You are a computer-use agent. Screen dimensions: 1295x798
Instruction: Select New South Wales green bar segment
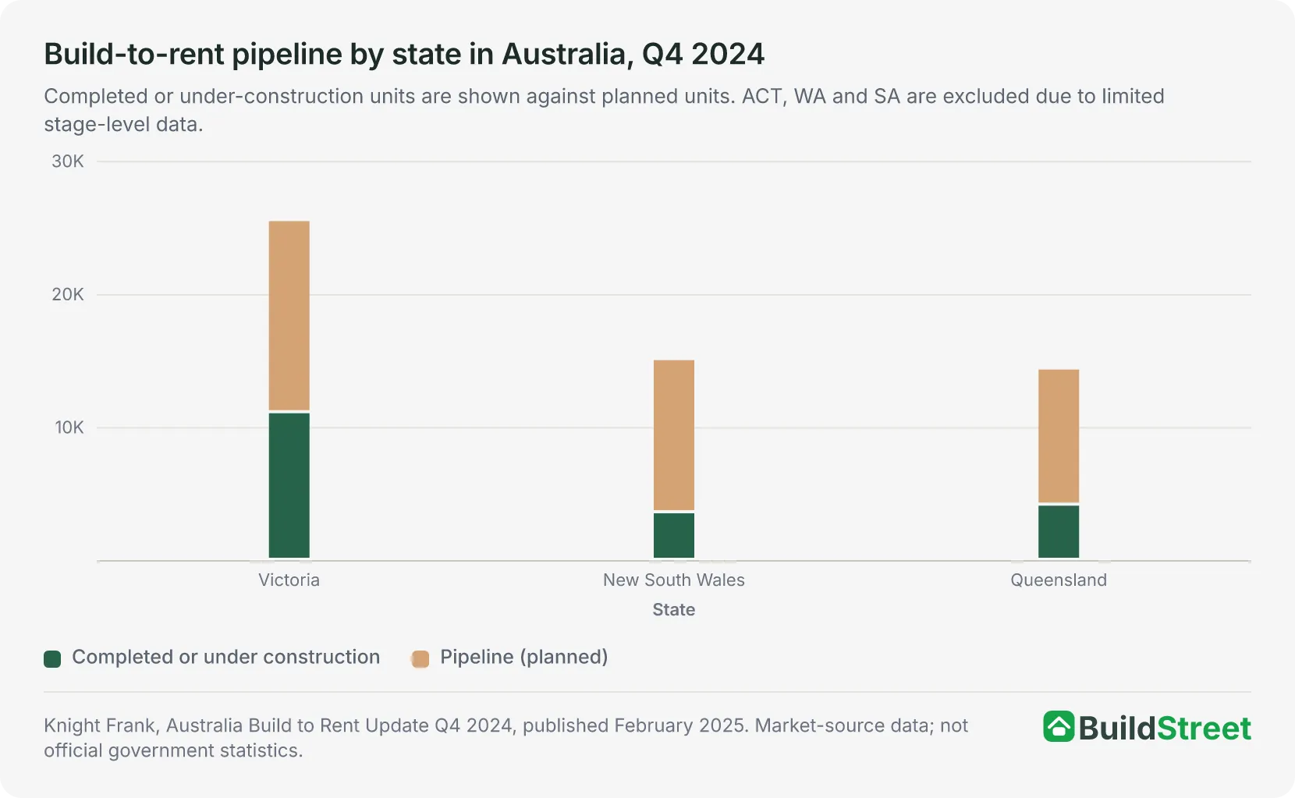click(674, 536)
